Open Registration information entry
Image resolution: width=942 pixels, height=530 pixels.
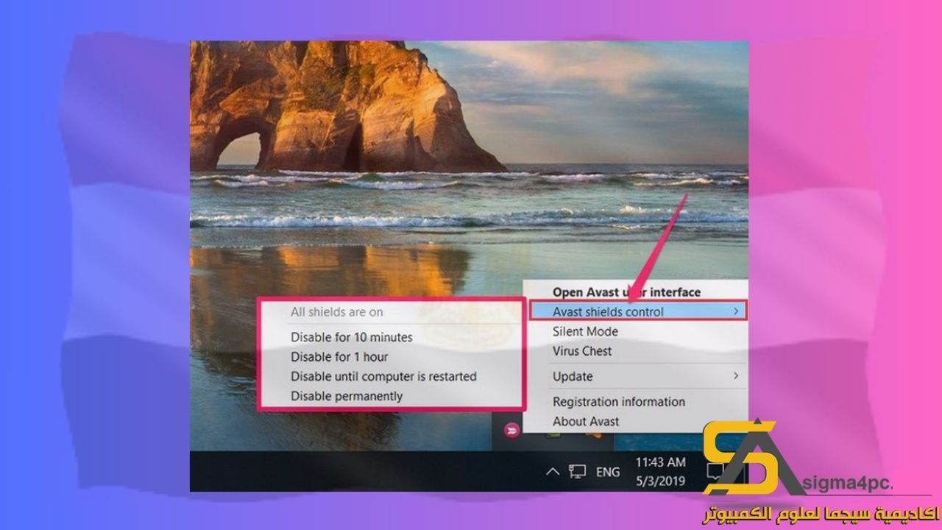(619, 401)
